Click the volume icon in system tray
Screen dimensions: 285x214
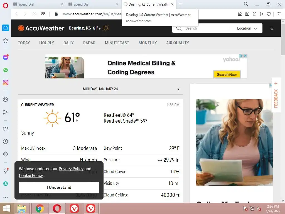click(259, 209)
